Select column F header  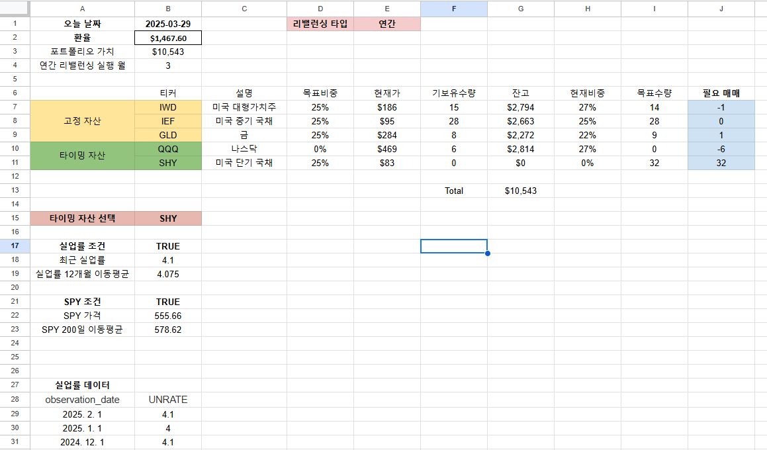point(454,9)
